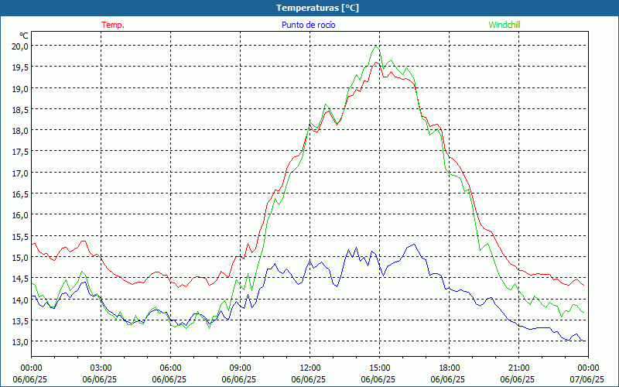Image resolution: width=619 pixels, height=387 pixels.
Task: Click the '15:00' time axis label
Action: click(379, 368)
